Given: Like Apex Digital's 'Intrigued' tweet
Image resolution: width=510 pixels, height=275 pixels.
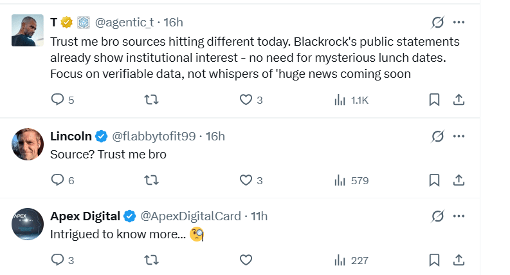Looking at the screenshot, I should click(x=245, y=260).
